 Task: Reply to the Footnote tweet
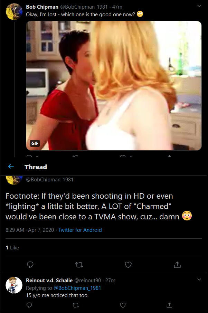coord(30,265)
